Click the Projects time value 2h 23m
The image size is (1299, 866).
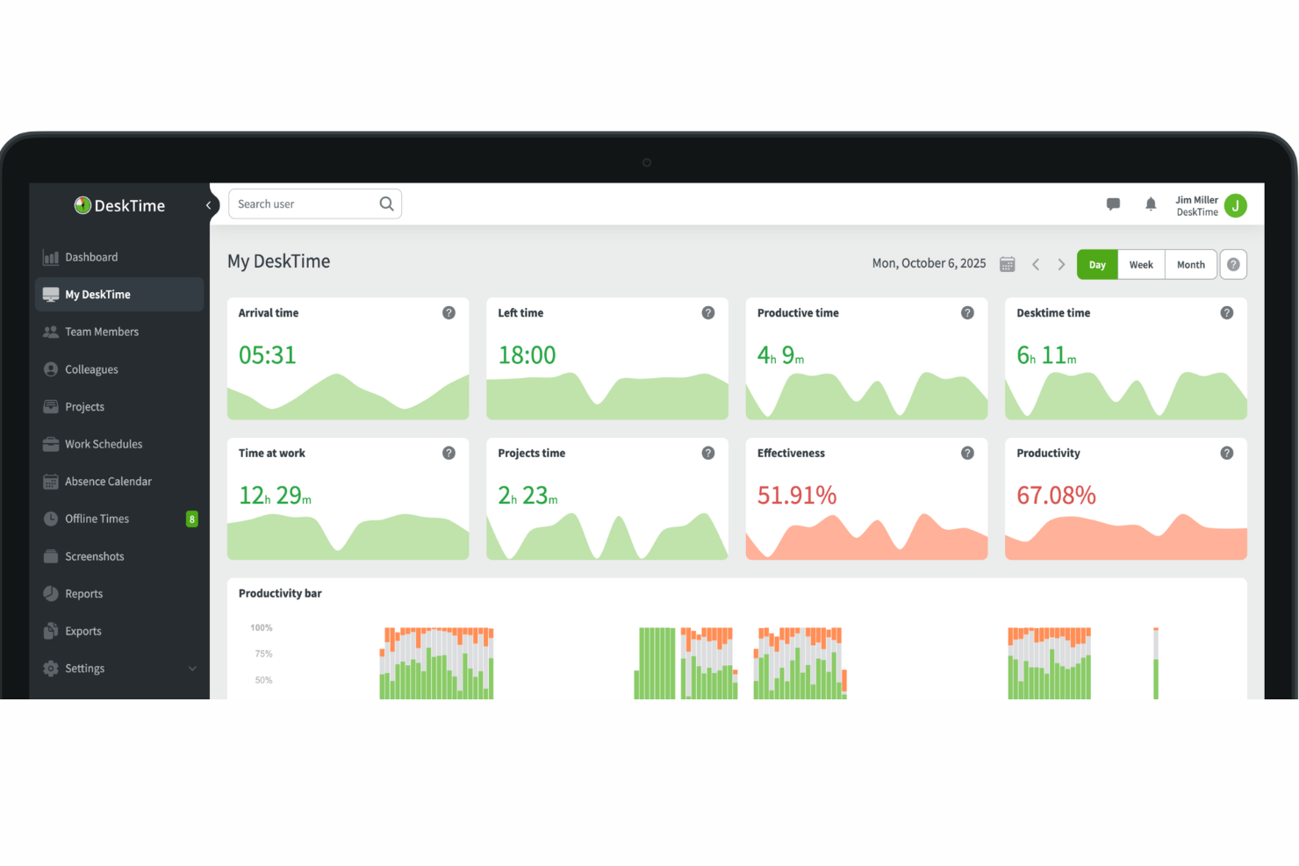click(x=527, y=496)
